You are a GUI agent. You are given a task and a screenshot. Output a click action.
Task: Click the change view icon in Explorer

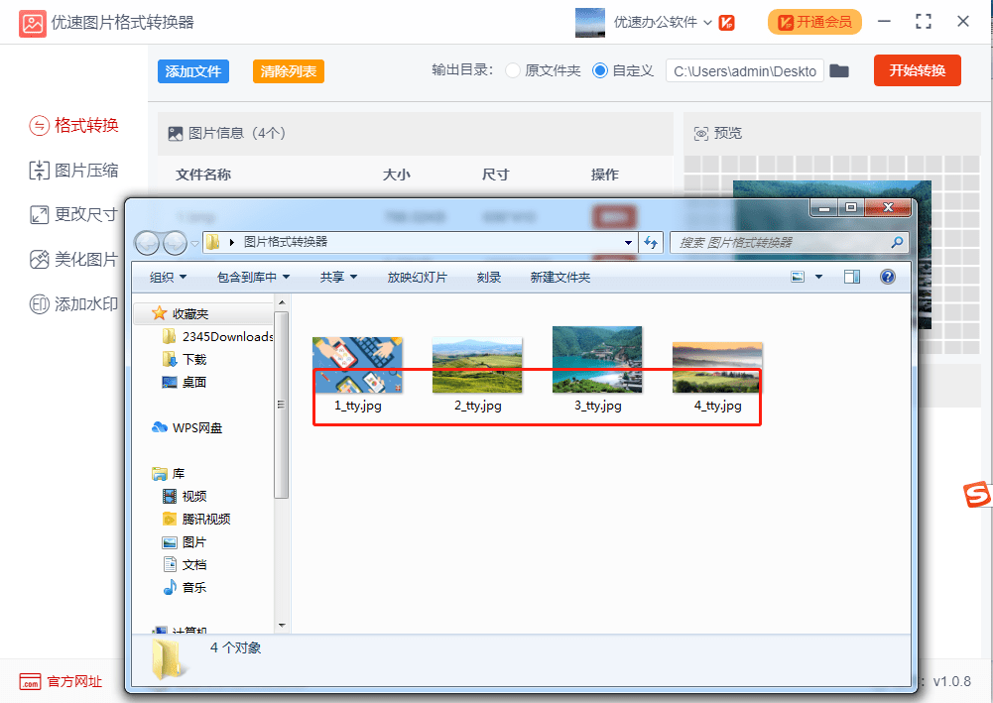click(x=798, y=278)
